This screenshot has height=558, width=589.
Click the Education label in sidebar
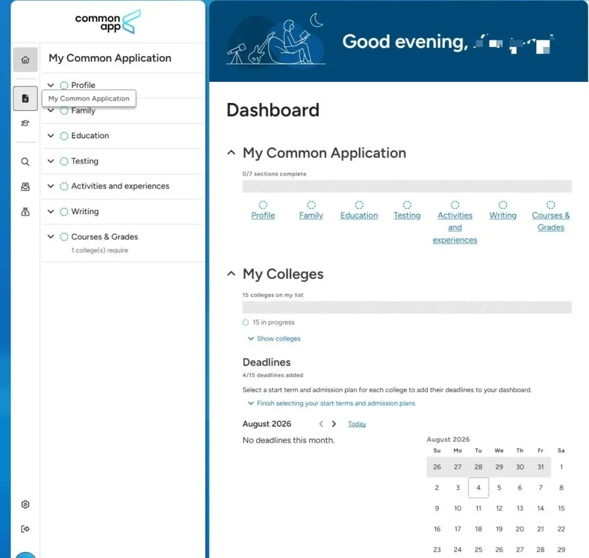(90, 136)
